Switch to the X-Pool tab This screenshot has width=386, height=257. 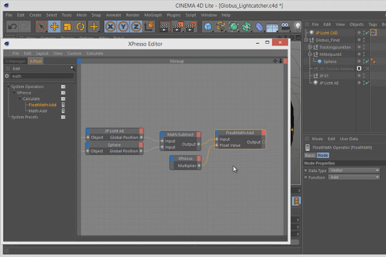point(35,61)
